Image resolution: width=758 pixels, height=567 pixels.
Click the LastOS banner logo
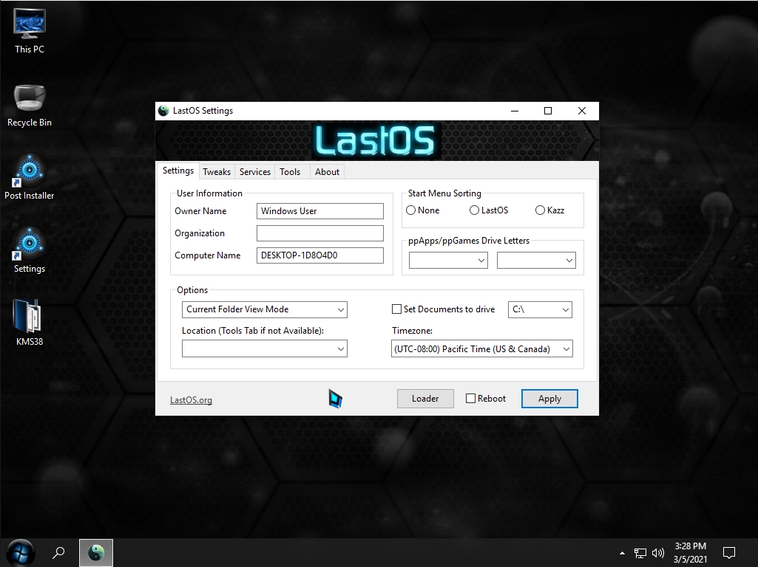coord(376,140)
